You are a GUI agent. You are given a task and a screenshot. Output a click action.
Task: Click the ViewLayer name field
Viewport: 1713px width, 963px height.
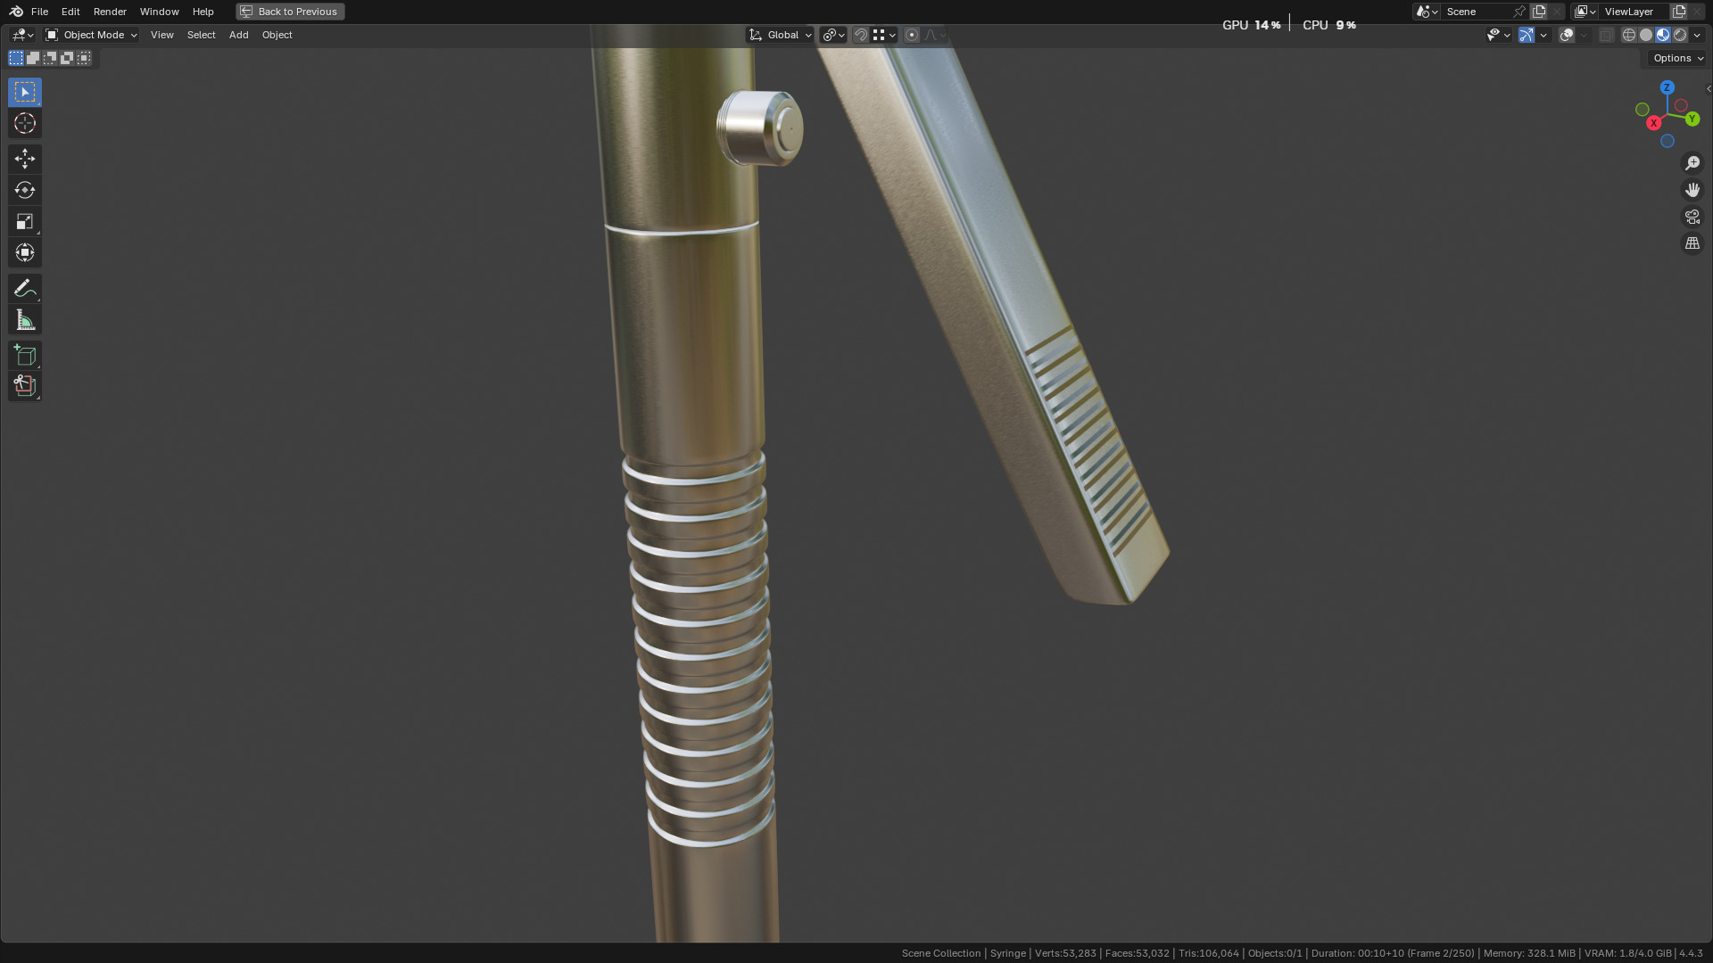1634,12
